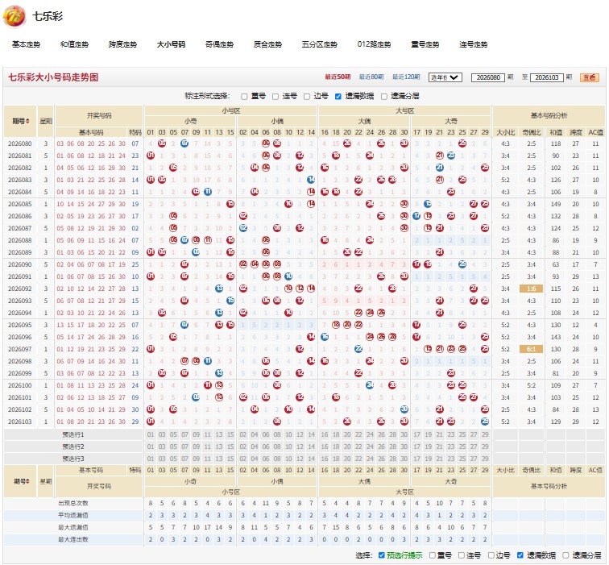Click blue ball 07 in row 2026080
The image size is (609, 565).
pos(185,143)
